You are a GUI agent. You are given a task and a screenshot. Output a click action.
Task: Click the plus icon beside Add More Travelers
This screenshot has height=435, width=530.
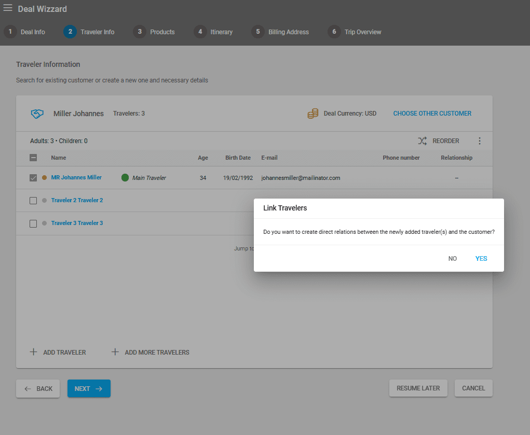115,352
